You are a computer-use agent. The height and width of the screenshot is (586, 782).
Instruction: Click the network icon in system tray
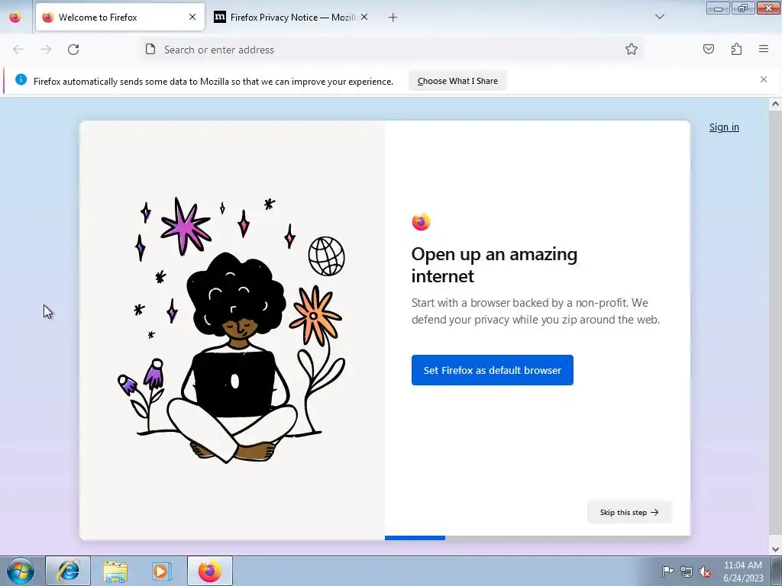(x=687, y=572)
